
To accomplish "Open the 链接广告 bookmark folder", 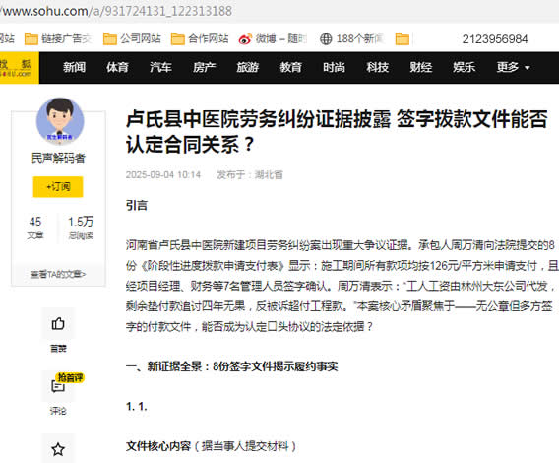I will click(58, 38).
